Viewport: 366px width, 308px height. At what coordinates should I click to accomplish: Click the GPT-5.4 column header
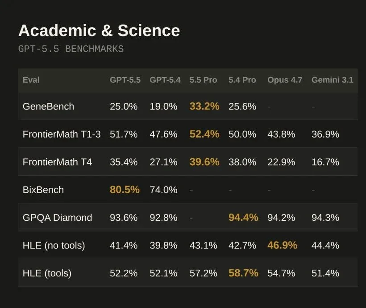[165, 80]
